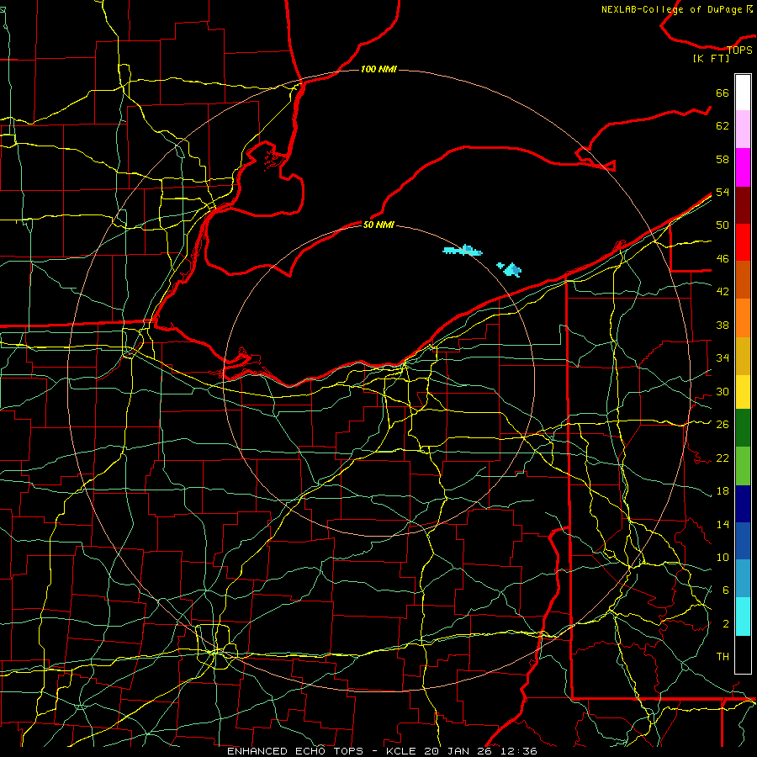This screenshot has height=757, width=757.
Task: Click the '[K FT]' units label
Action: pos(711,58)
